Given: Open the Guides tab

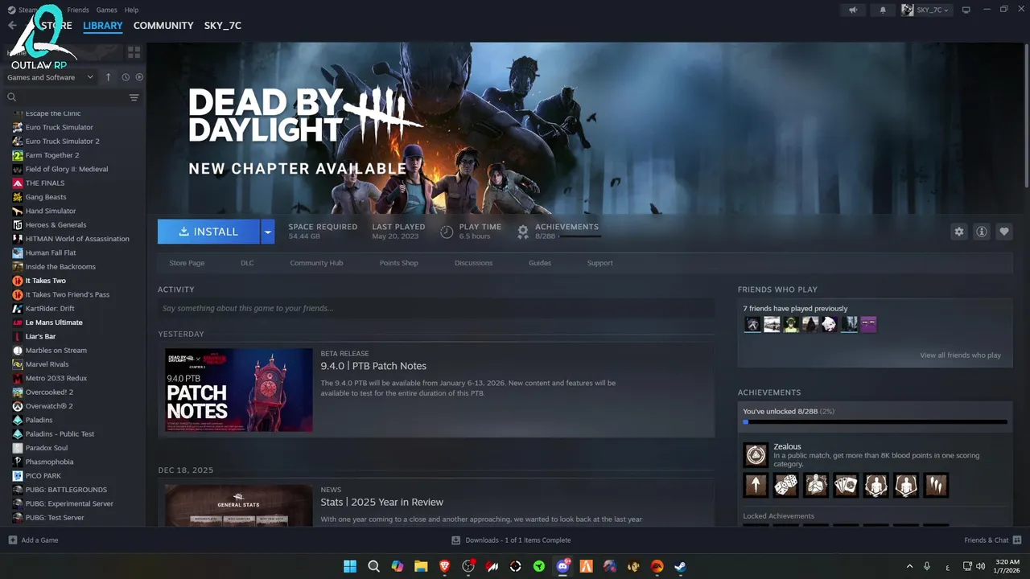Looking at the screenshot, I should point(540,263).
